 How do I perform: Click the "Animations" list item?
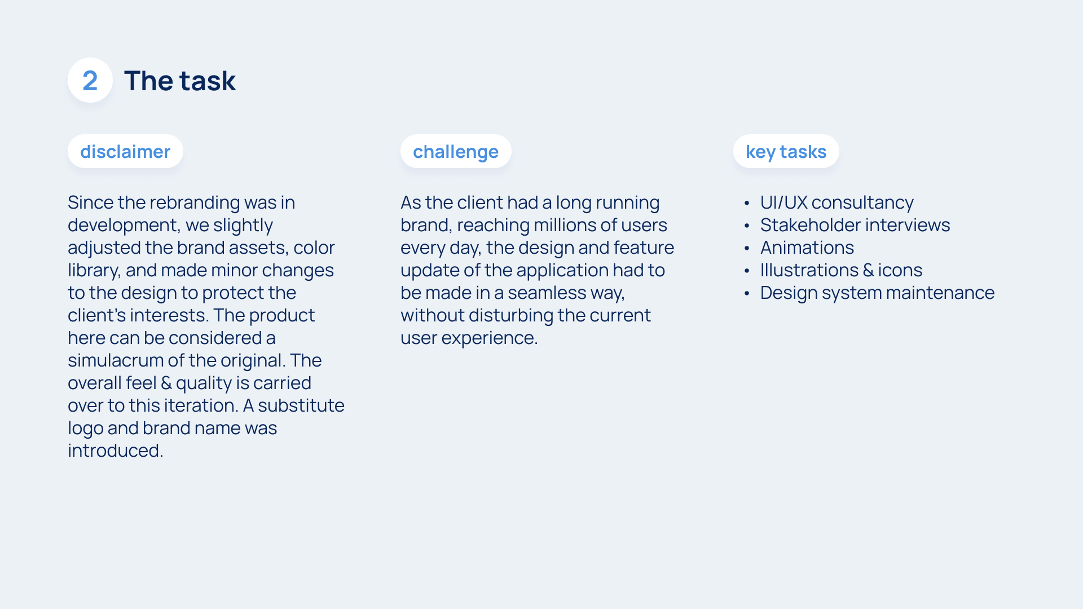tap(807, 248)
